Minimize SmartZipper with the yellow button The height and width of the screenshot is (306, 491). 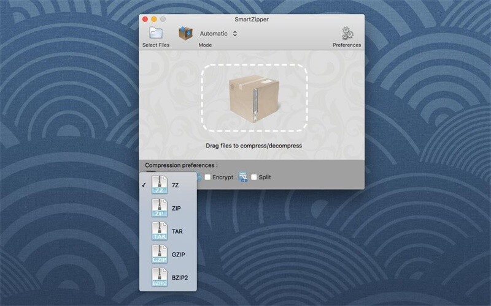point(154,19)
